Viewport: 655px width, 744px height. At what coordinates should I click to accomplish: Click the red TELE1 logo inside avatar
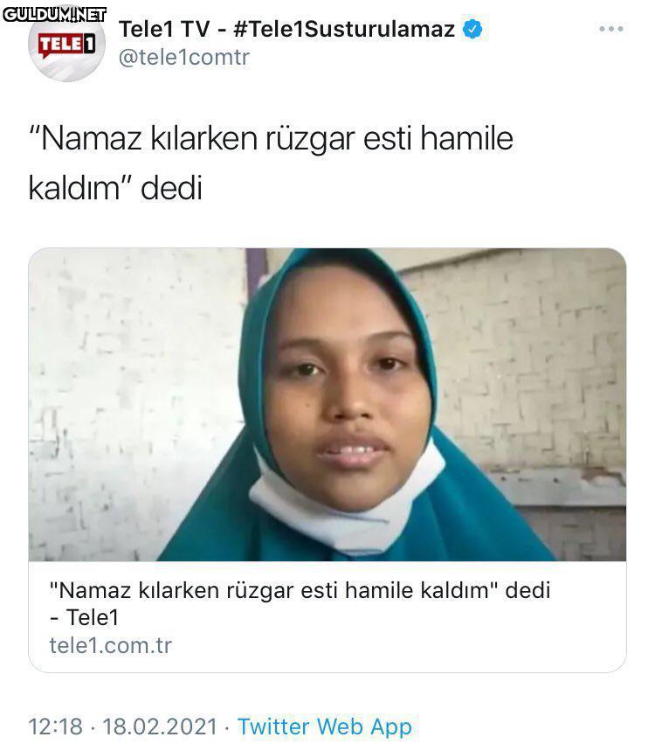(66, 45)
